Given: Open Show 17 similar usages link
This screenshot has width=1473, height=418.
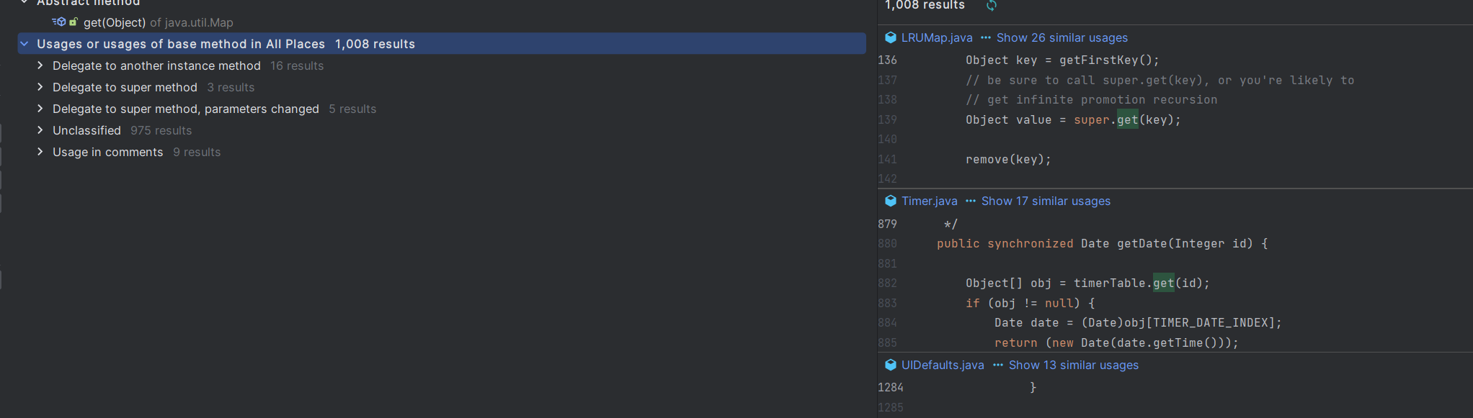Looking at the screenshot, I should click(x=1046, y=201).
